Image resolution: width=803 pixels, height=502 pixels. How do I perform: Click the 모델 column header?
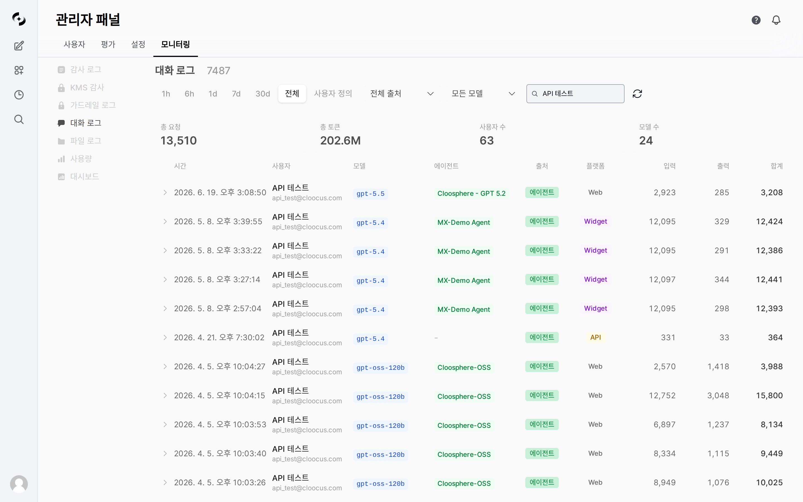click(359, 166)
